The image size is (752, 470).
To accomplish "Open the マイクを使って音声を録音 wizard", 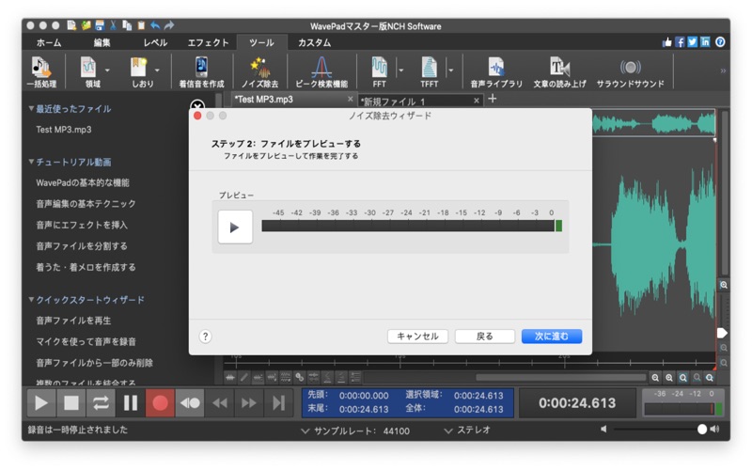I will tap(86, 341).
